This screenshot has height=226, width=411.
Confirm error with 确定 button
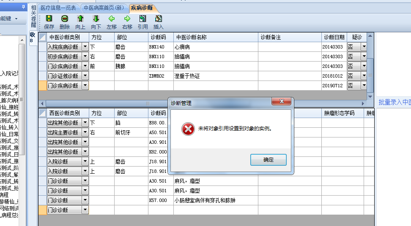[x=269, y=160]
